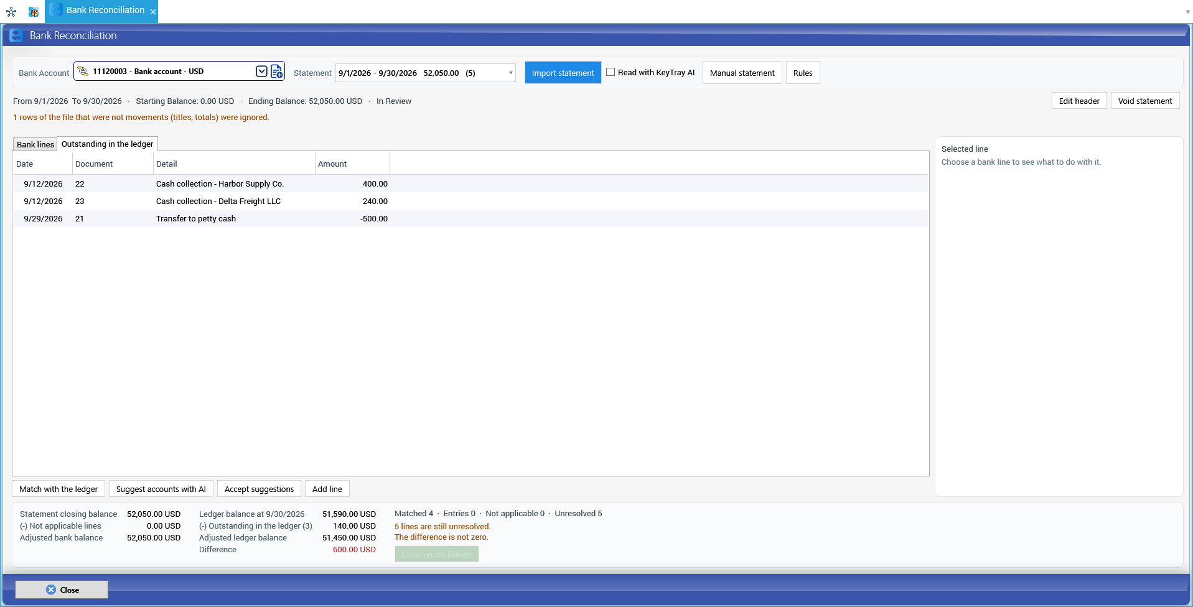
Task: Select the Outstanding in the ledger tab
Action: 107,144
